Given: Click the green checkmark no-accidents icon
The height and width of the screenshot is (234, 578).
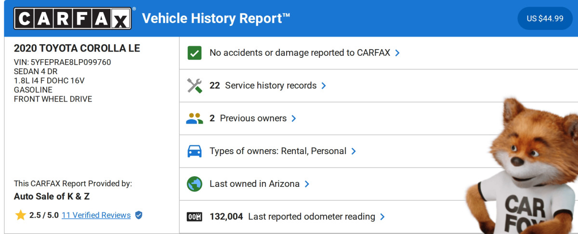Looking at the screenshot, I should pos(194,53).
